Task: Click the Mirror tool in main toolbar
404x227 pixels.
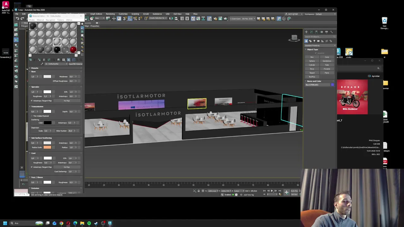Action: [x=171, y=19]
